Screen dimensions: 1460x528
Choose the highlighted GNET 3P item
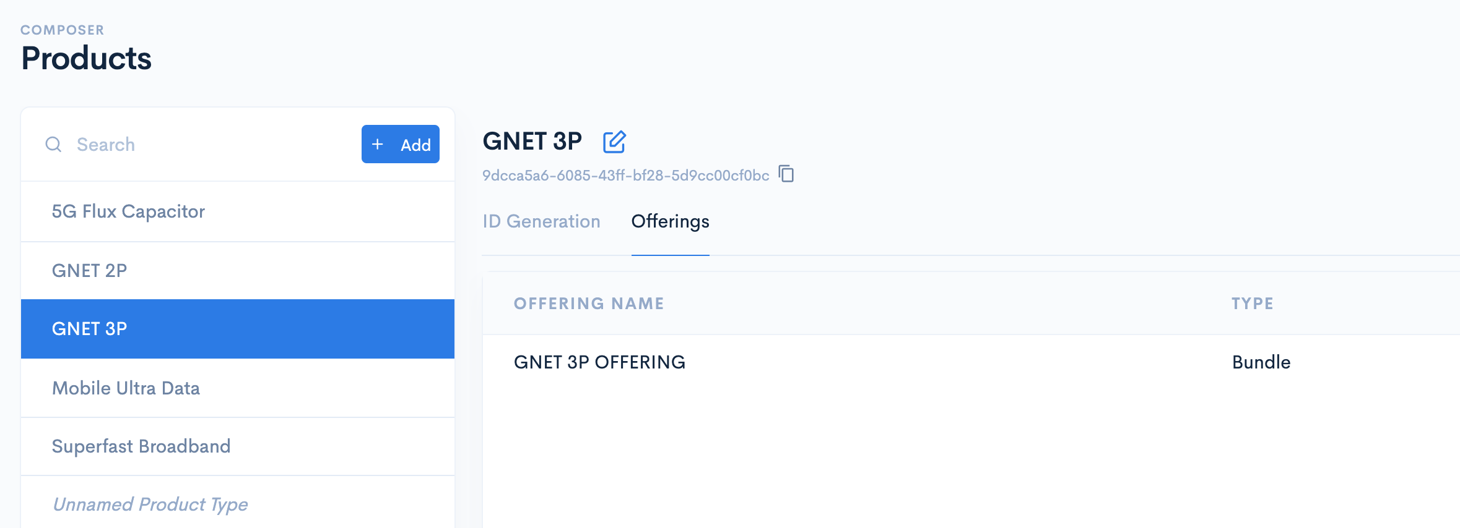click(238, 329)
